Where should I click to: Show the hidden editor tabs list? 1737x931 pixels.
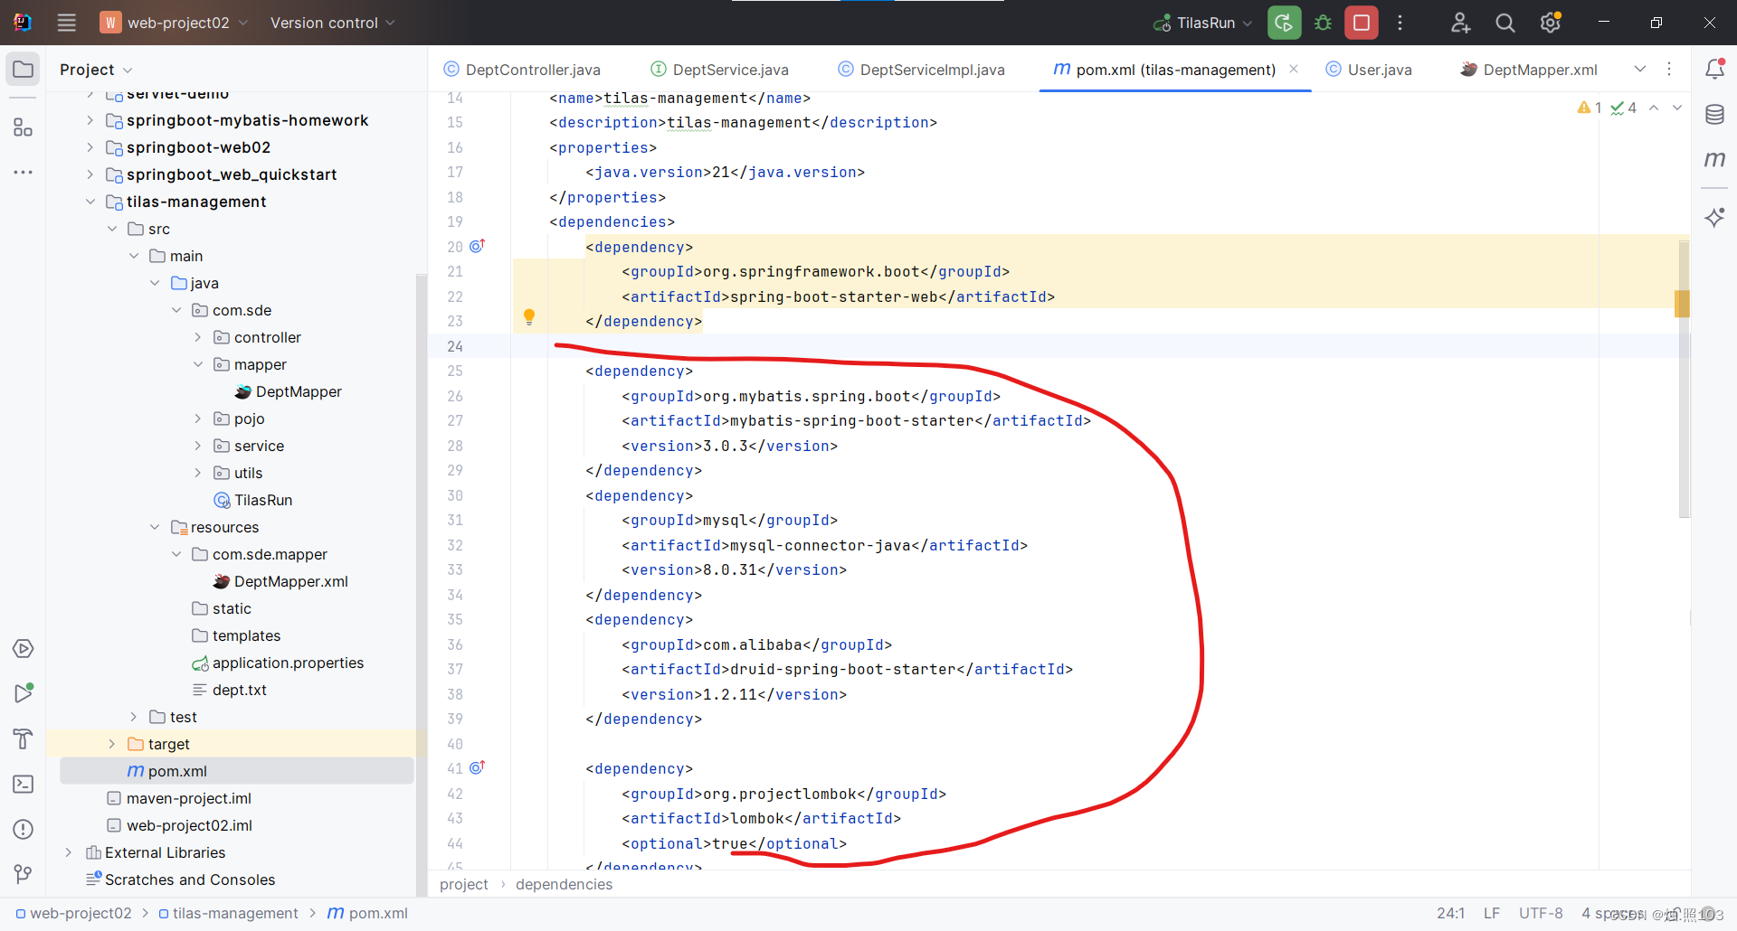(x=1640, y=69)
